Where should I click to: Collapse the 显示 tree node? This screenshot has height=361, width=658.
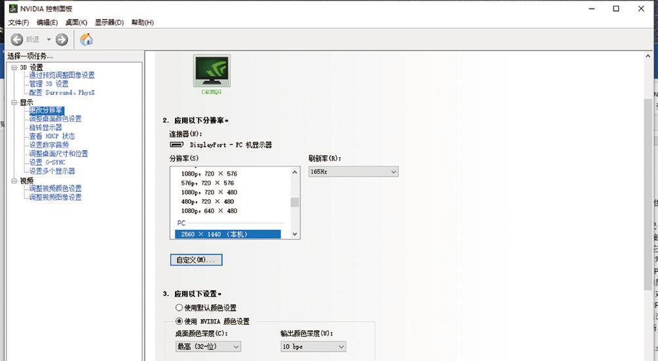pyautogui.click(x=14, y=102)
